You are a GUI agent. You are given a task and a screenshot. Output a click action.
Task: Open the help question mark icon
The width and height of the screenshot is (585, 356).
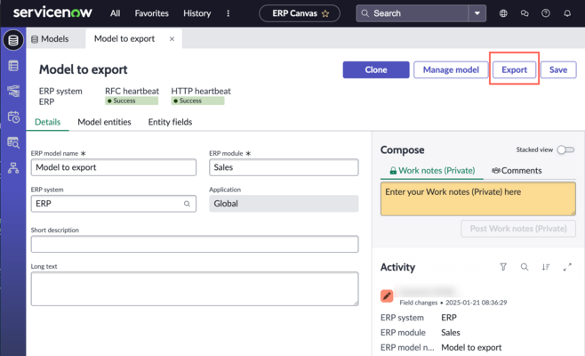coord(546,13)
